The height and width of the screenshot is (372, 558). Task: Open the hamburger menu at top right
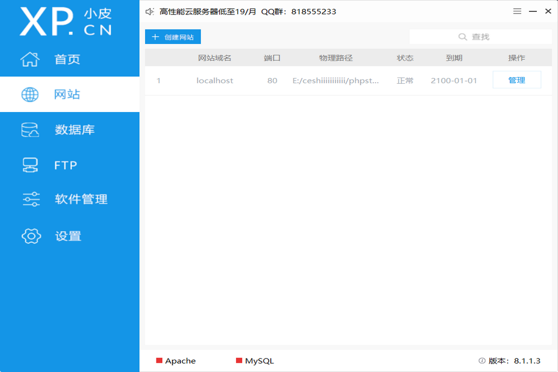[x=517, y=11]
